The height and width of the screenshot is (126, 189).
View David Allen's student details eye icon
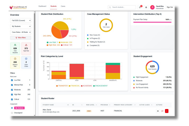(x=158, y=111)
